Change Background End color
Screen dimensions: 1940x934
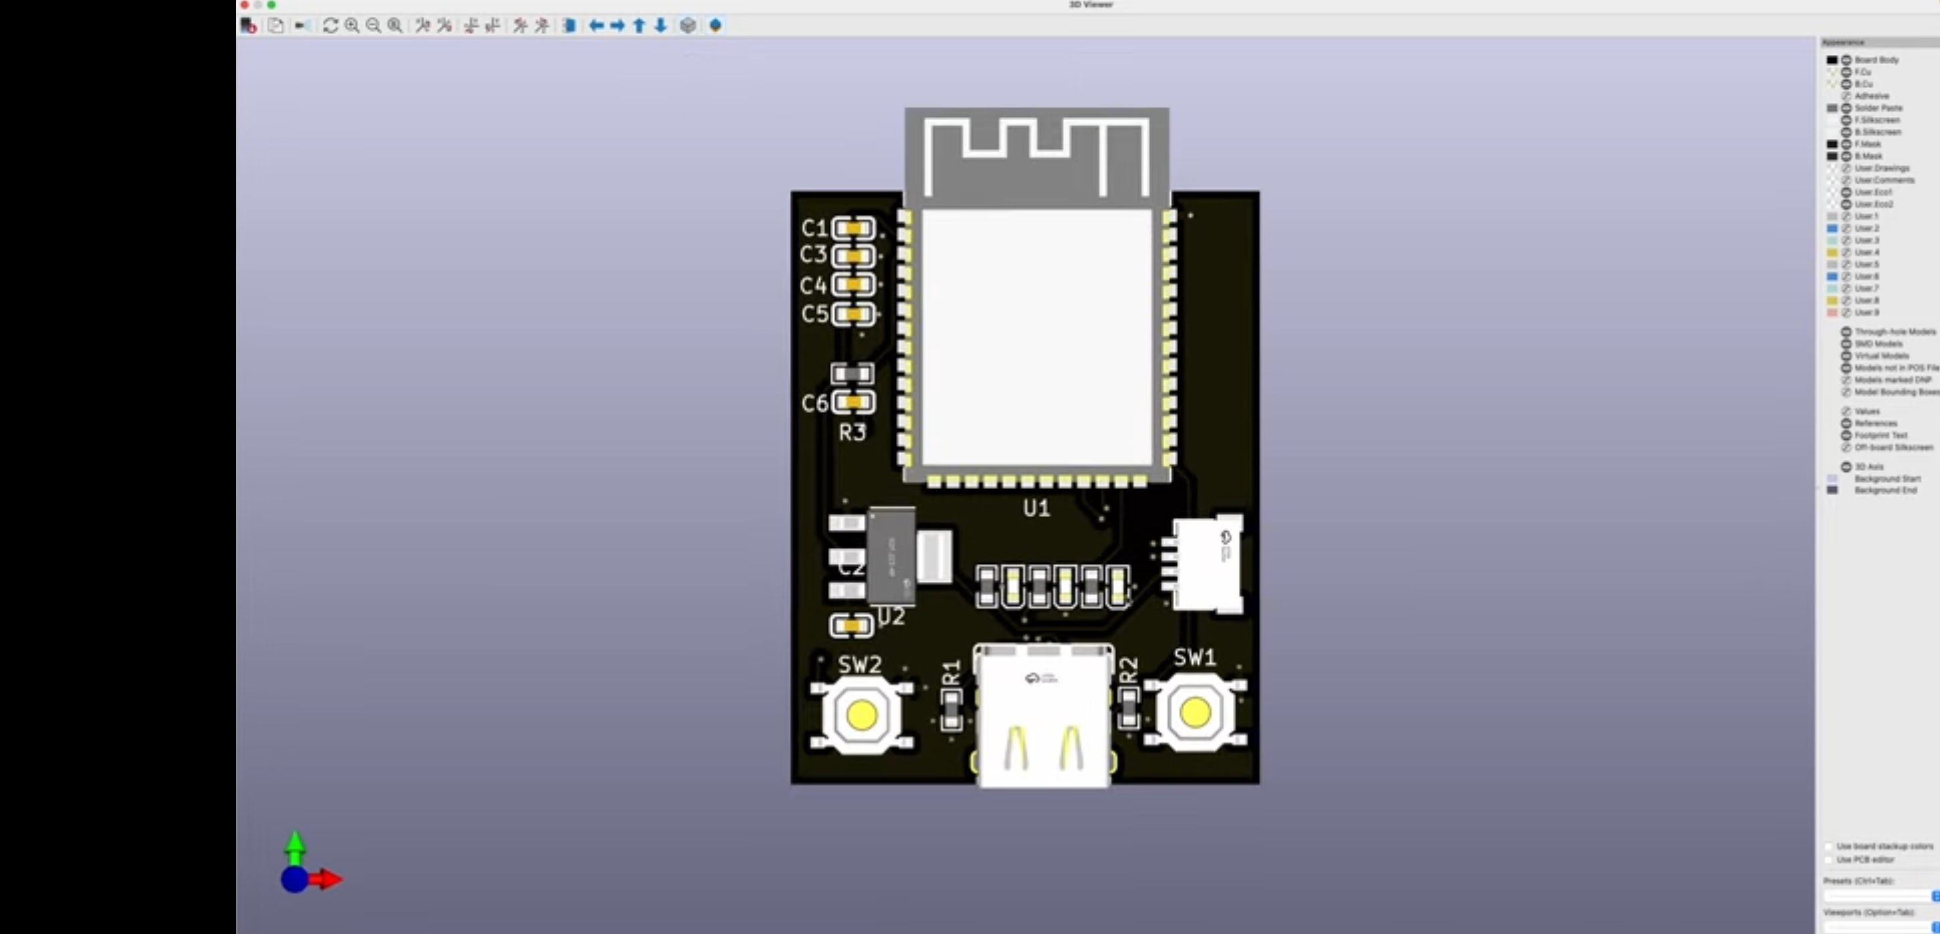pyautogui.click(x=1832, y=490)
